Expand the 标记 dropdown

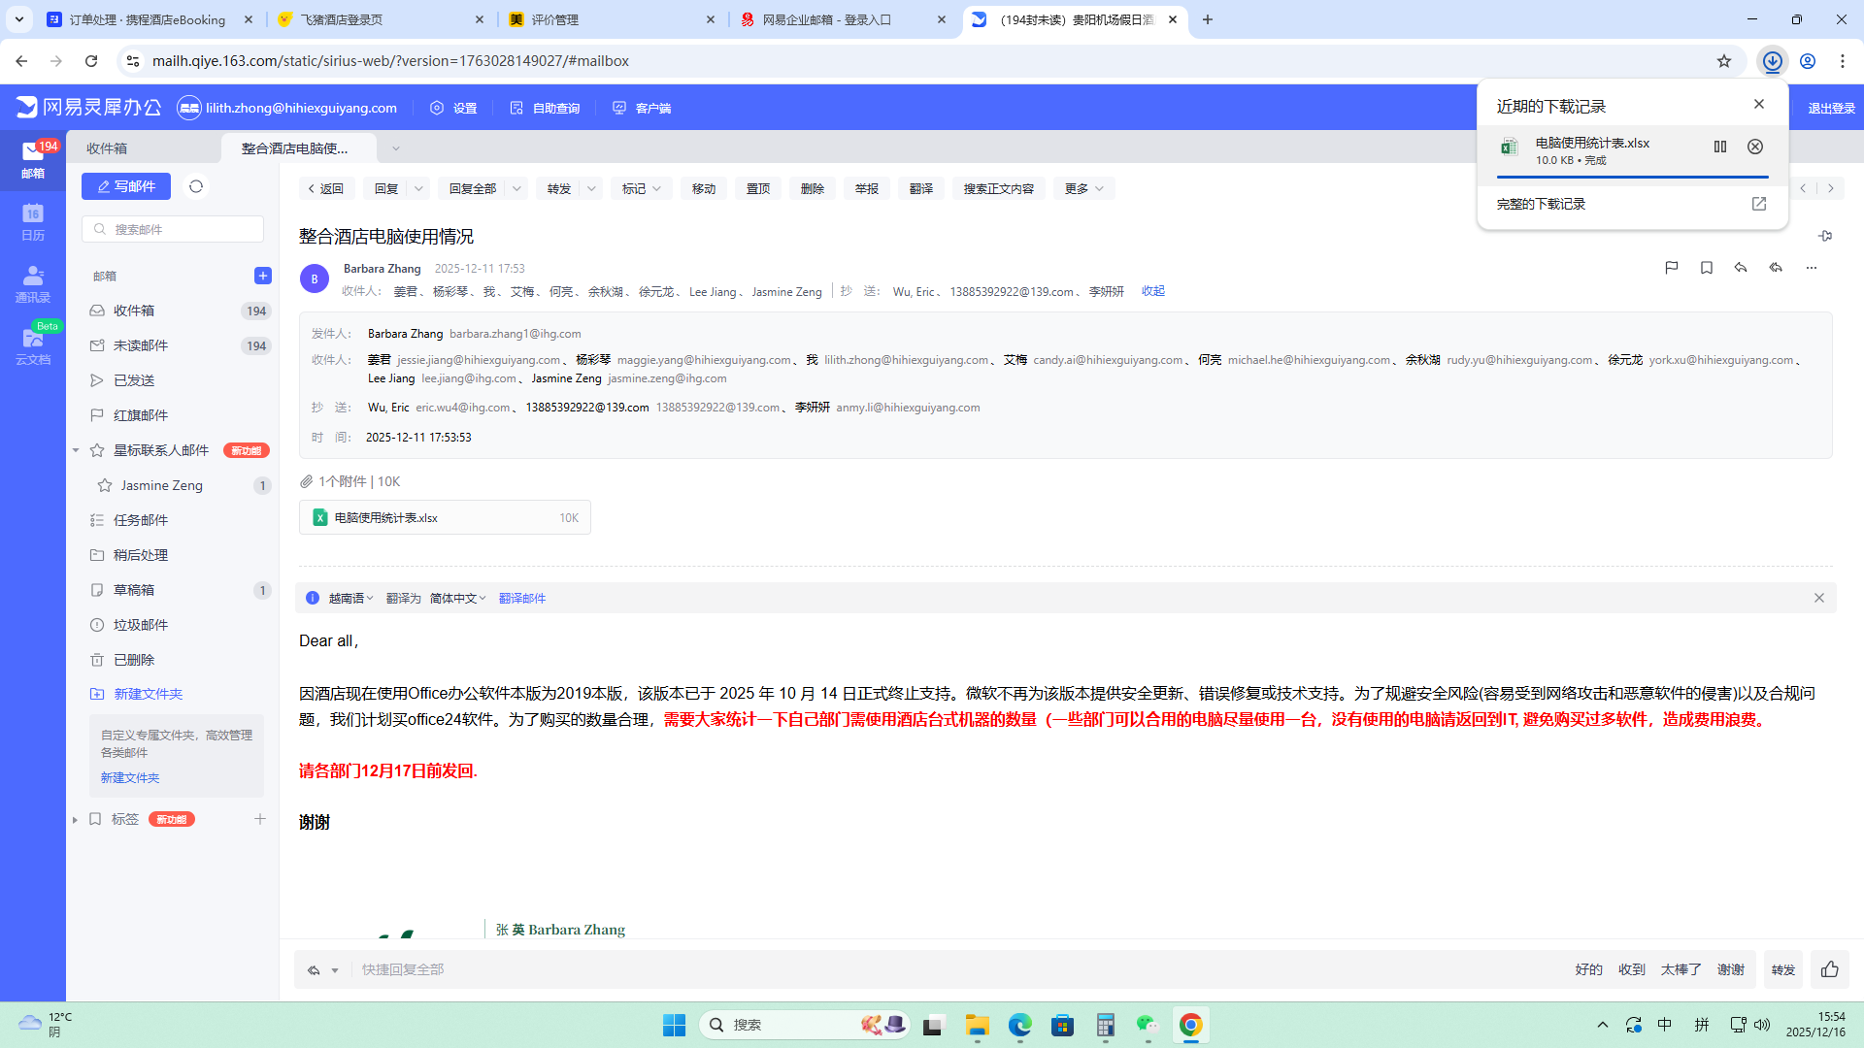point(642,188)
